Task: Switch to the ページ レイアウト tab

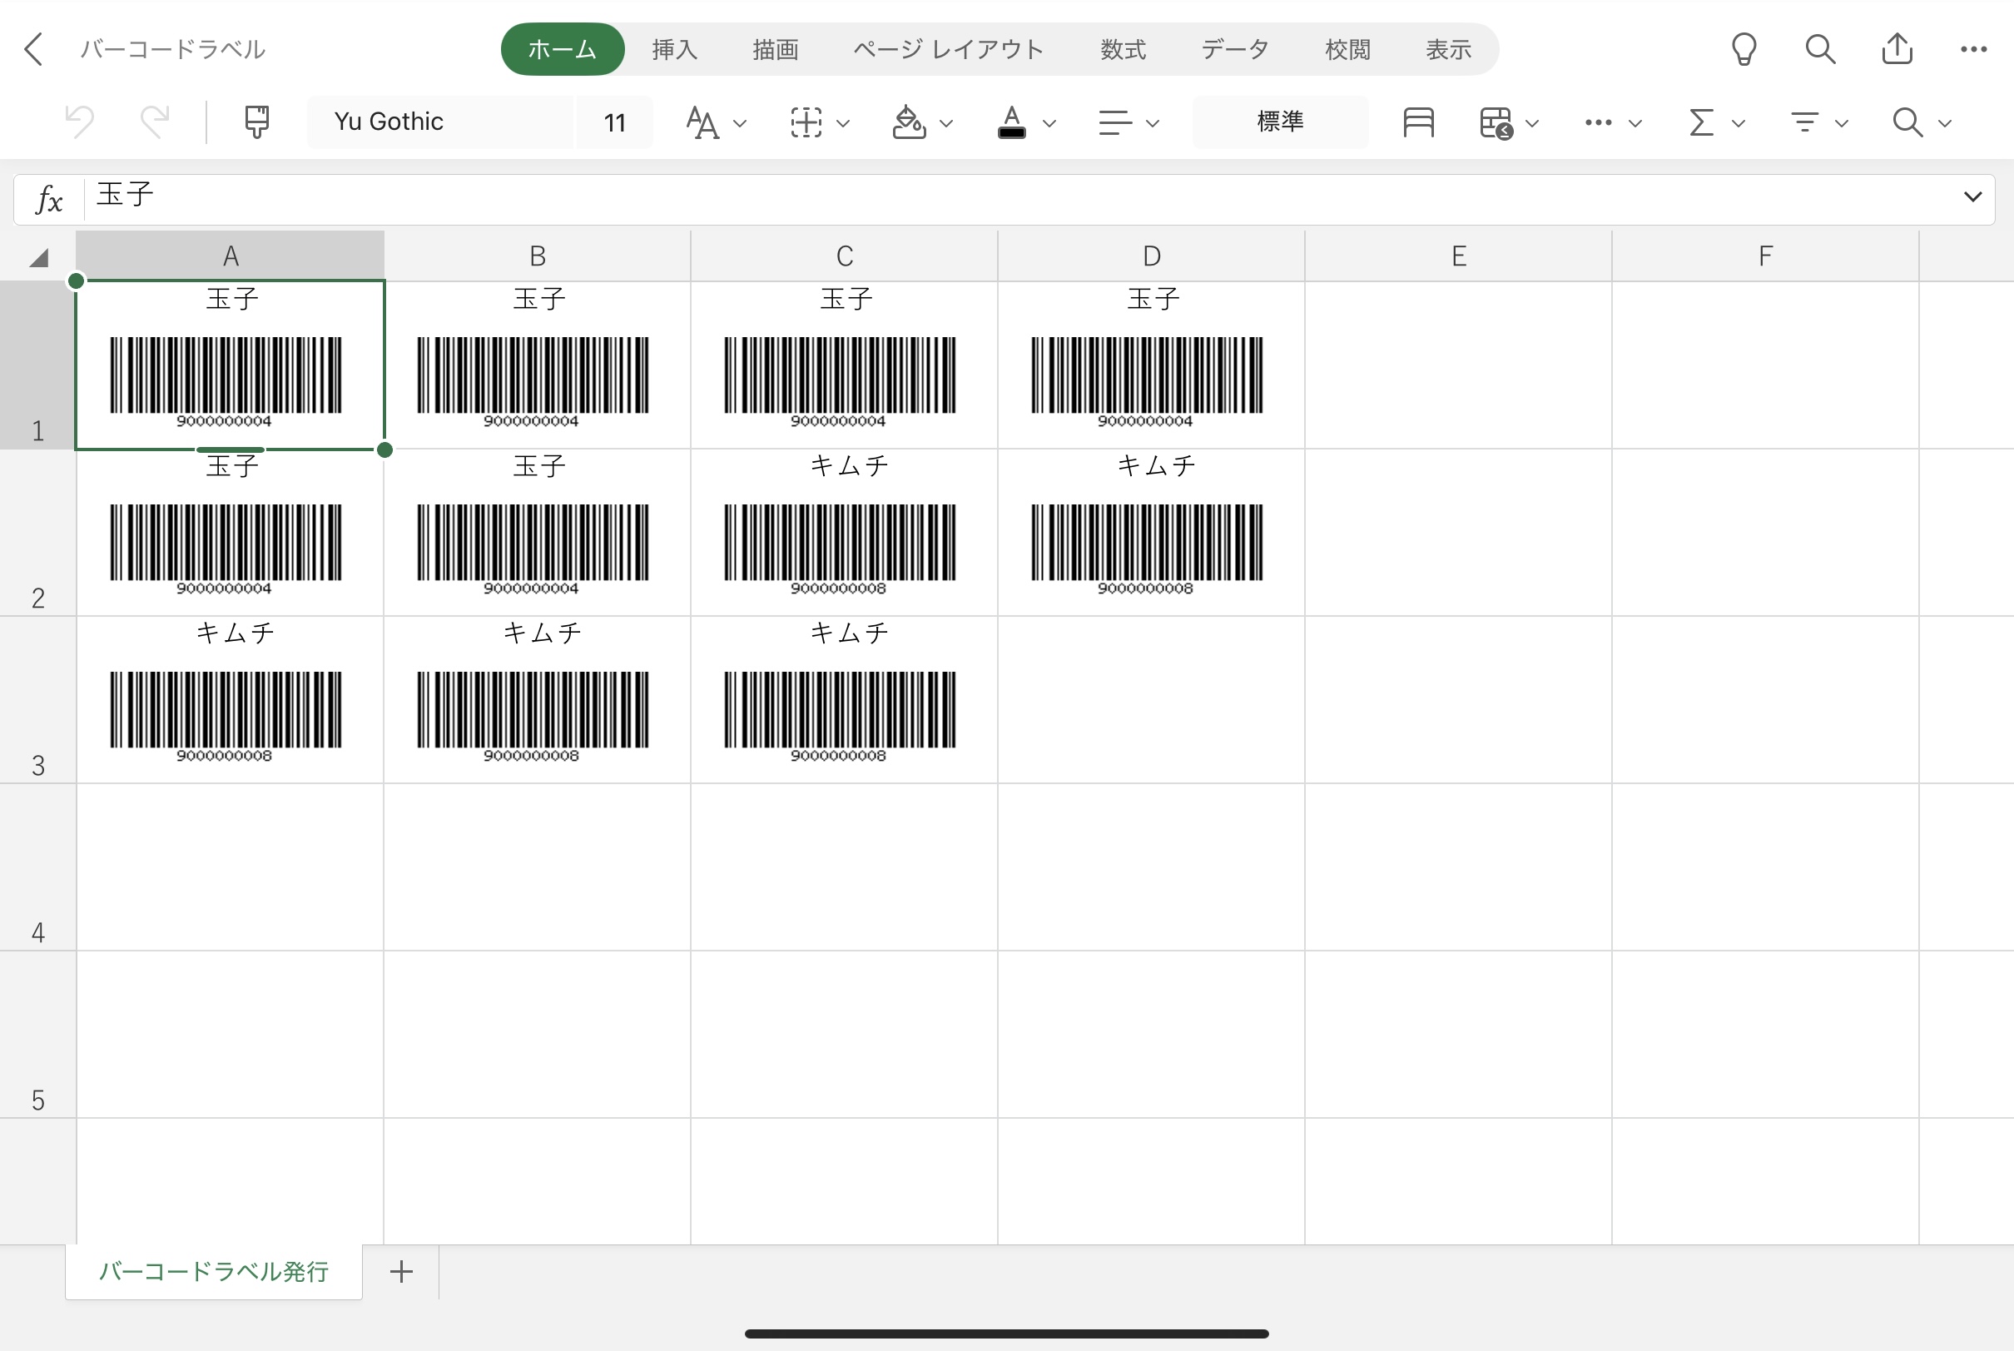Action: click(x=949, y=49)
